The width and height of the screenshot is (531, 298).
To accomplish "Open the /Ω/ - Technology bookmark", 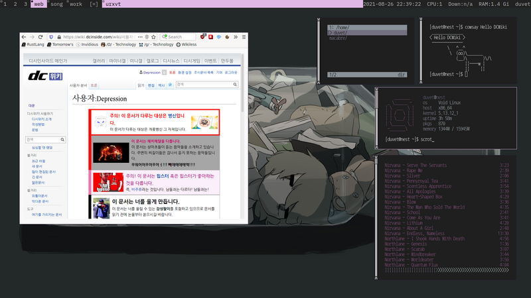I will point(118,44).
